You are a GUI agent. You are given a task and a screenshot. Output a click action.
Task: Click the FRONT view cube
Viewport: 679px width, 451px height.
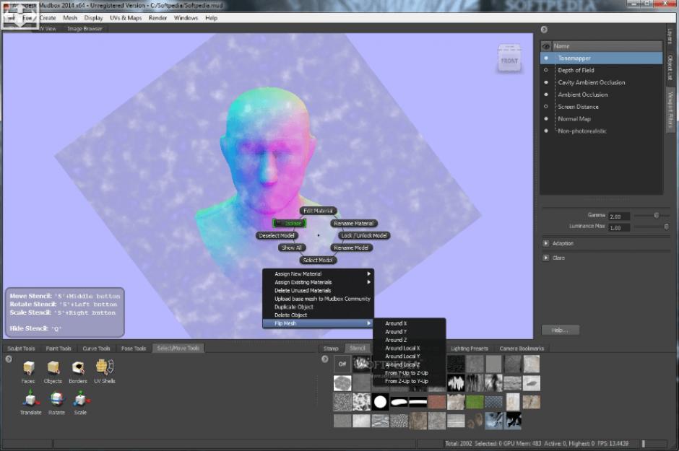[x=509, y=58]
